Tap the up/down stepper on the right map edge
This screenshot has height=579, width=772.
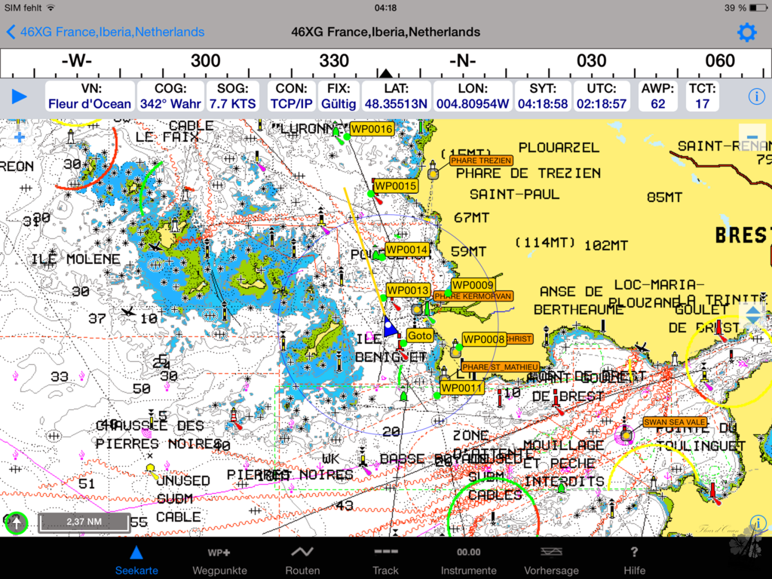pyautogui.click(x=752, y=316)
